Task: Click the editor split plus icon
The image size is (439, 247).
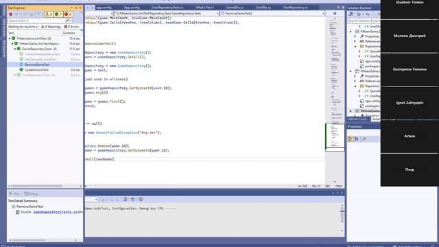Action: coord(335,13)
